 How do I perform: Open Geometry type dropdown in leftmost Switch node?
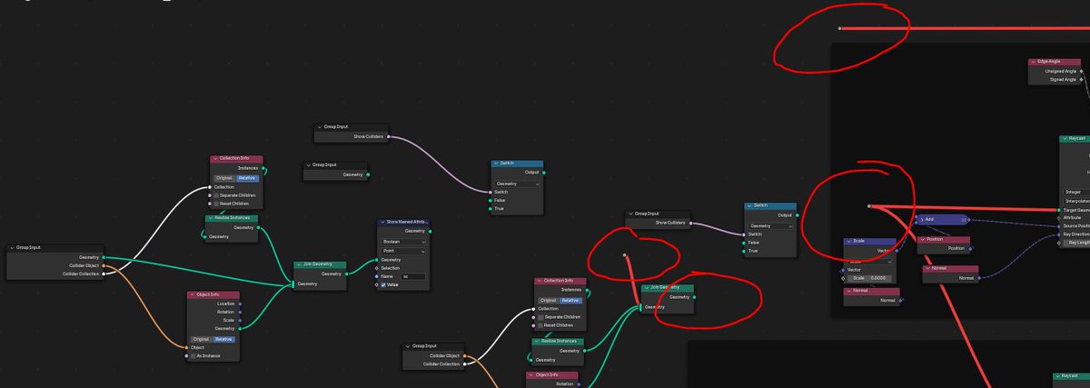click(517, 184)
